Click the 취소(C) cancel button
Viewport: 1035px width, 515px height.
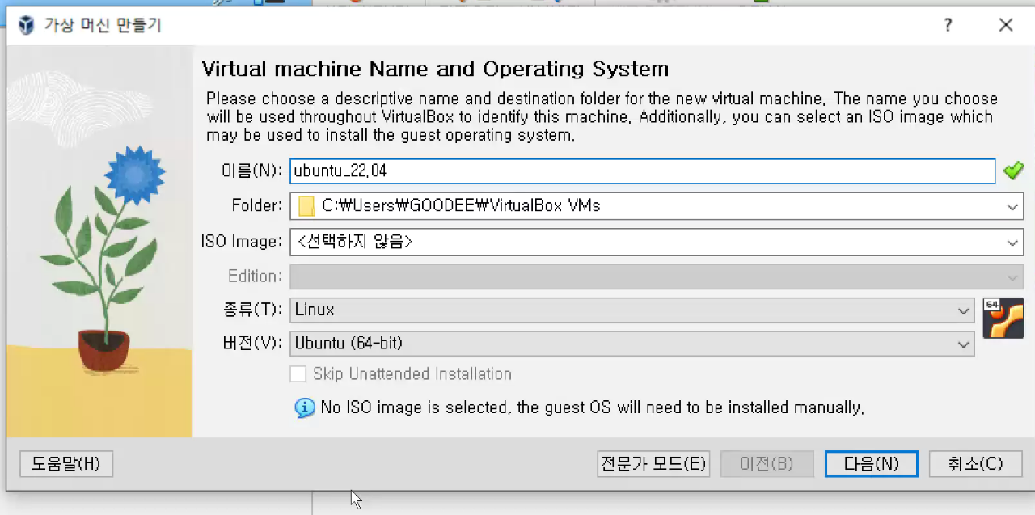pyautogui.click(x=976, y=464)
